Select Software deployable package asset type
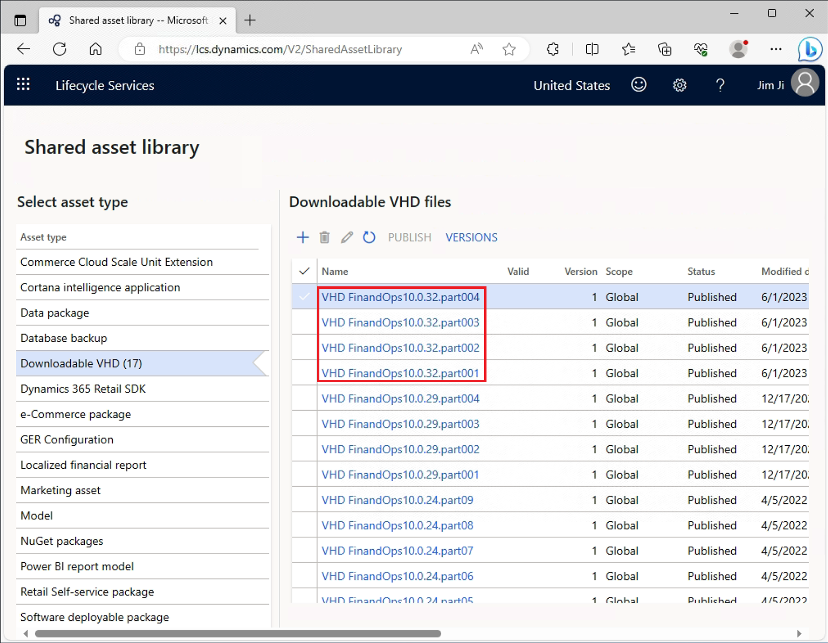Viewport: 828px width, 643px height. tap(143, 617)
